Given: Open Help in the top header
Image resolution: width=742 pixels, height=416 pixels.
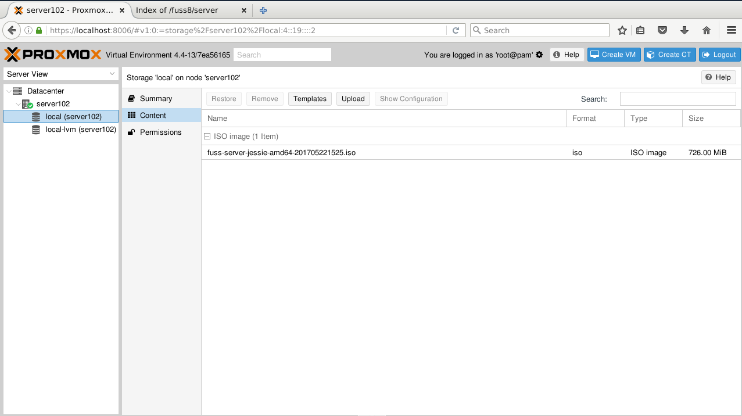Looking at the screenshot, I should pyautogui.click(x=567, y=55).
